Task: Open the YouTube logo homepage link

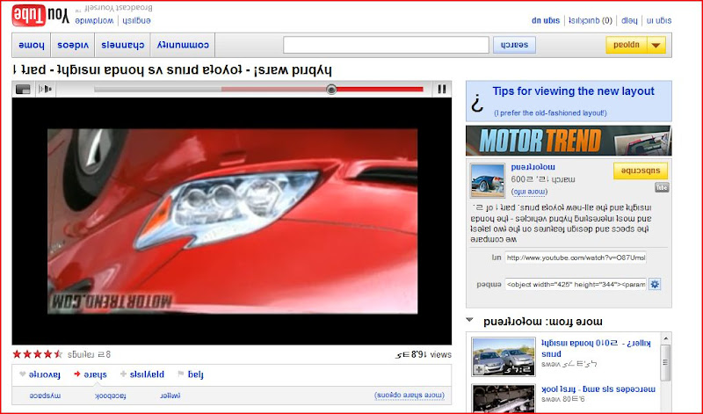Action: point(40,16)
